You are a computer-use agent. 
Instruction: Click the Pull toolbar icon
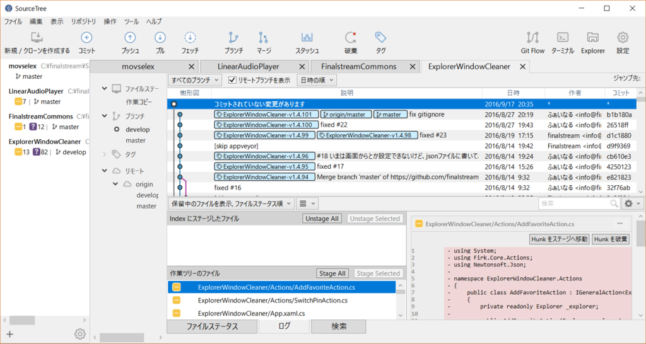(160, 37)
